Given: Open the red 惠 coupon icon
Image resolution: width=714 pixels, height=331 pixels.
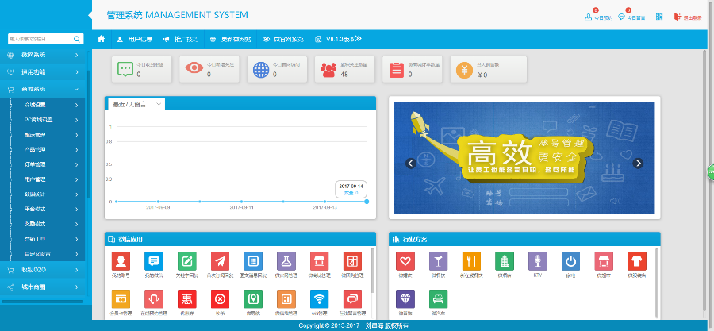Looking at the screenshot, I should pos(186,299).
